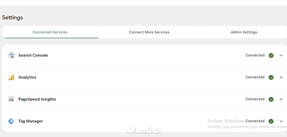This screenshot has width=287, height=137.
Task: Click Search Console's green connected checkmark
Action: point(271,55)
